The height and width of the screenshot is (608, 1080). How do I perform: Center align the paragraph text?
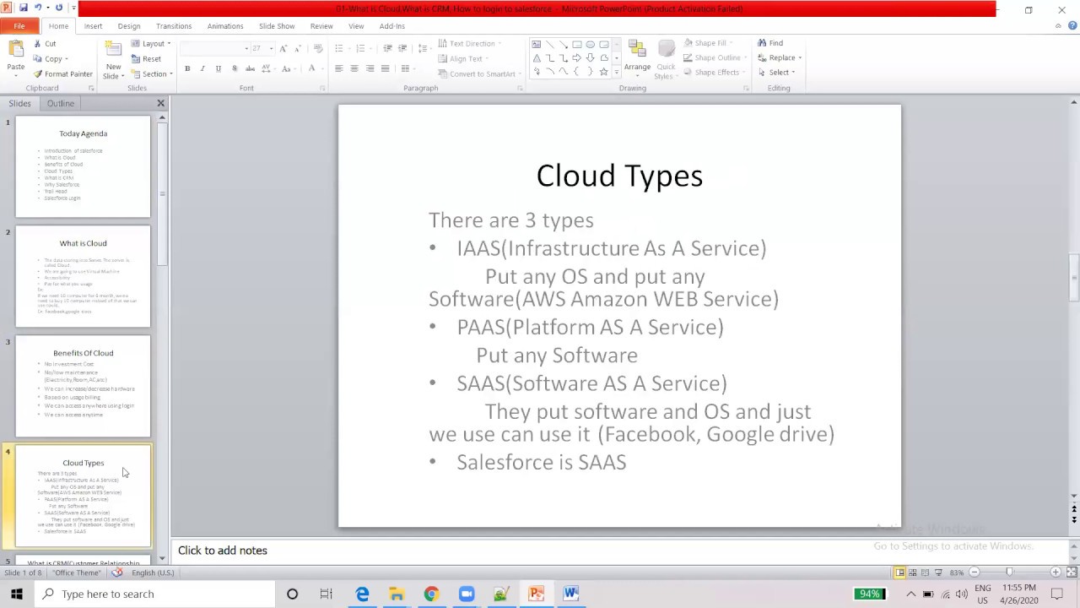(354, 68)
